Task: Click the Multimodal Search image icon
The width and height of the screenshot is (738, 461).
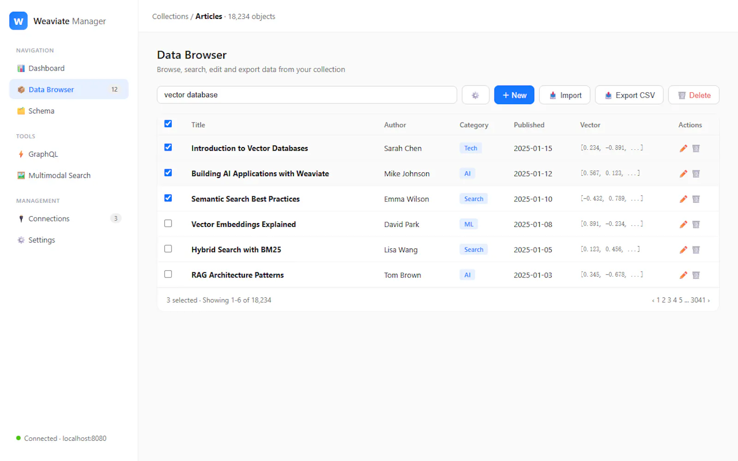Action: click(x=21, y=175)
